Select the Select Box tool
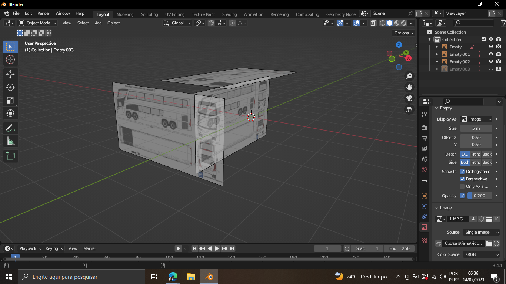This screenshot has width=506, height=284. [10, 47]
